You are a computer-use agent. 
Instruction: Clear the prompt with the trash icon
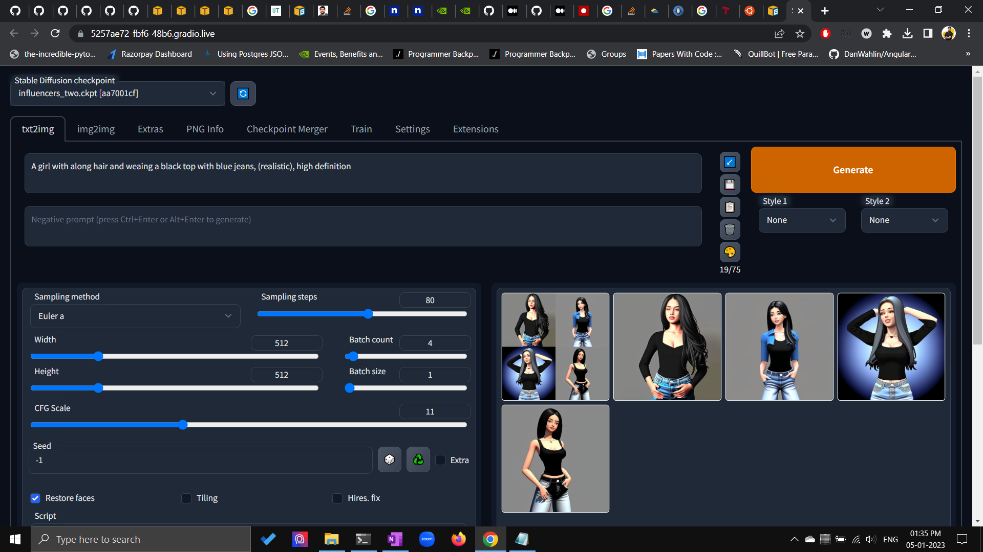730,229
